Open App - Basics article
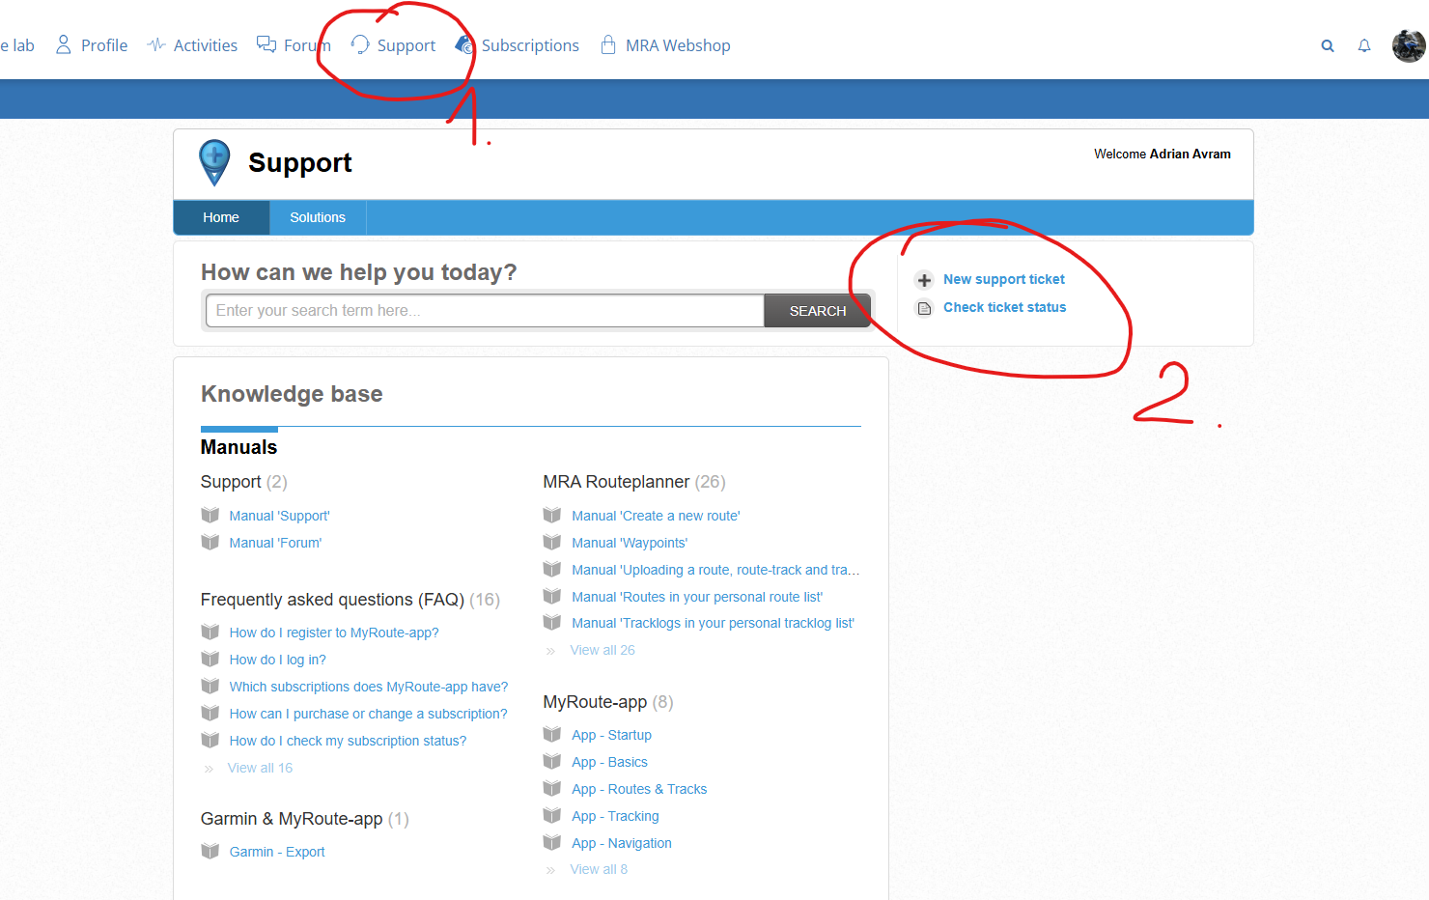This screenshot has height=900, width=1429. tap(609, 762)
